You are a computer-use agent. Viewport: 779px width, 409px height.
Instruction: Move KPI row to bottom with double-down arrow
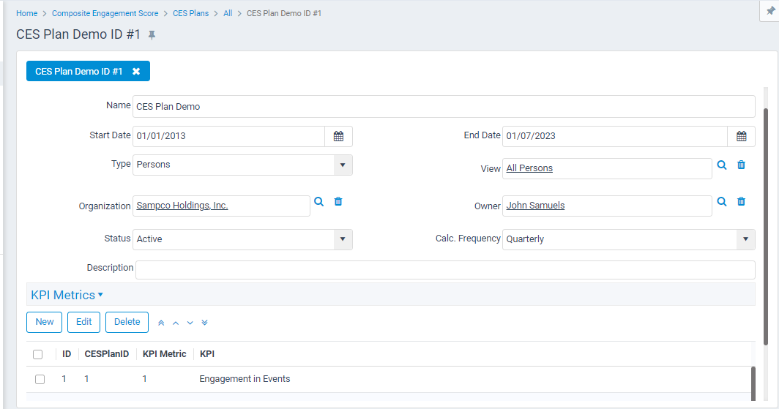click(204, 323)
